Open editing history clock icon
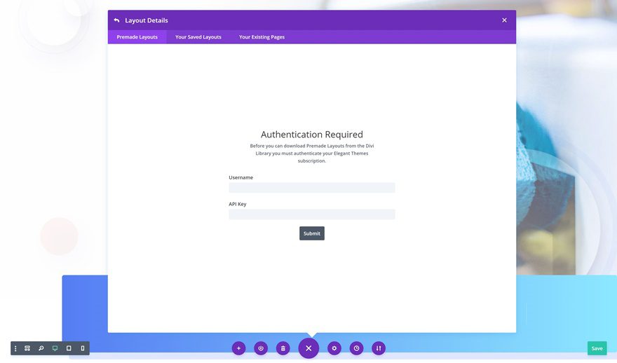Screen dimensions: 617x363 (x=356, y=348)
